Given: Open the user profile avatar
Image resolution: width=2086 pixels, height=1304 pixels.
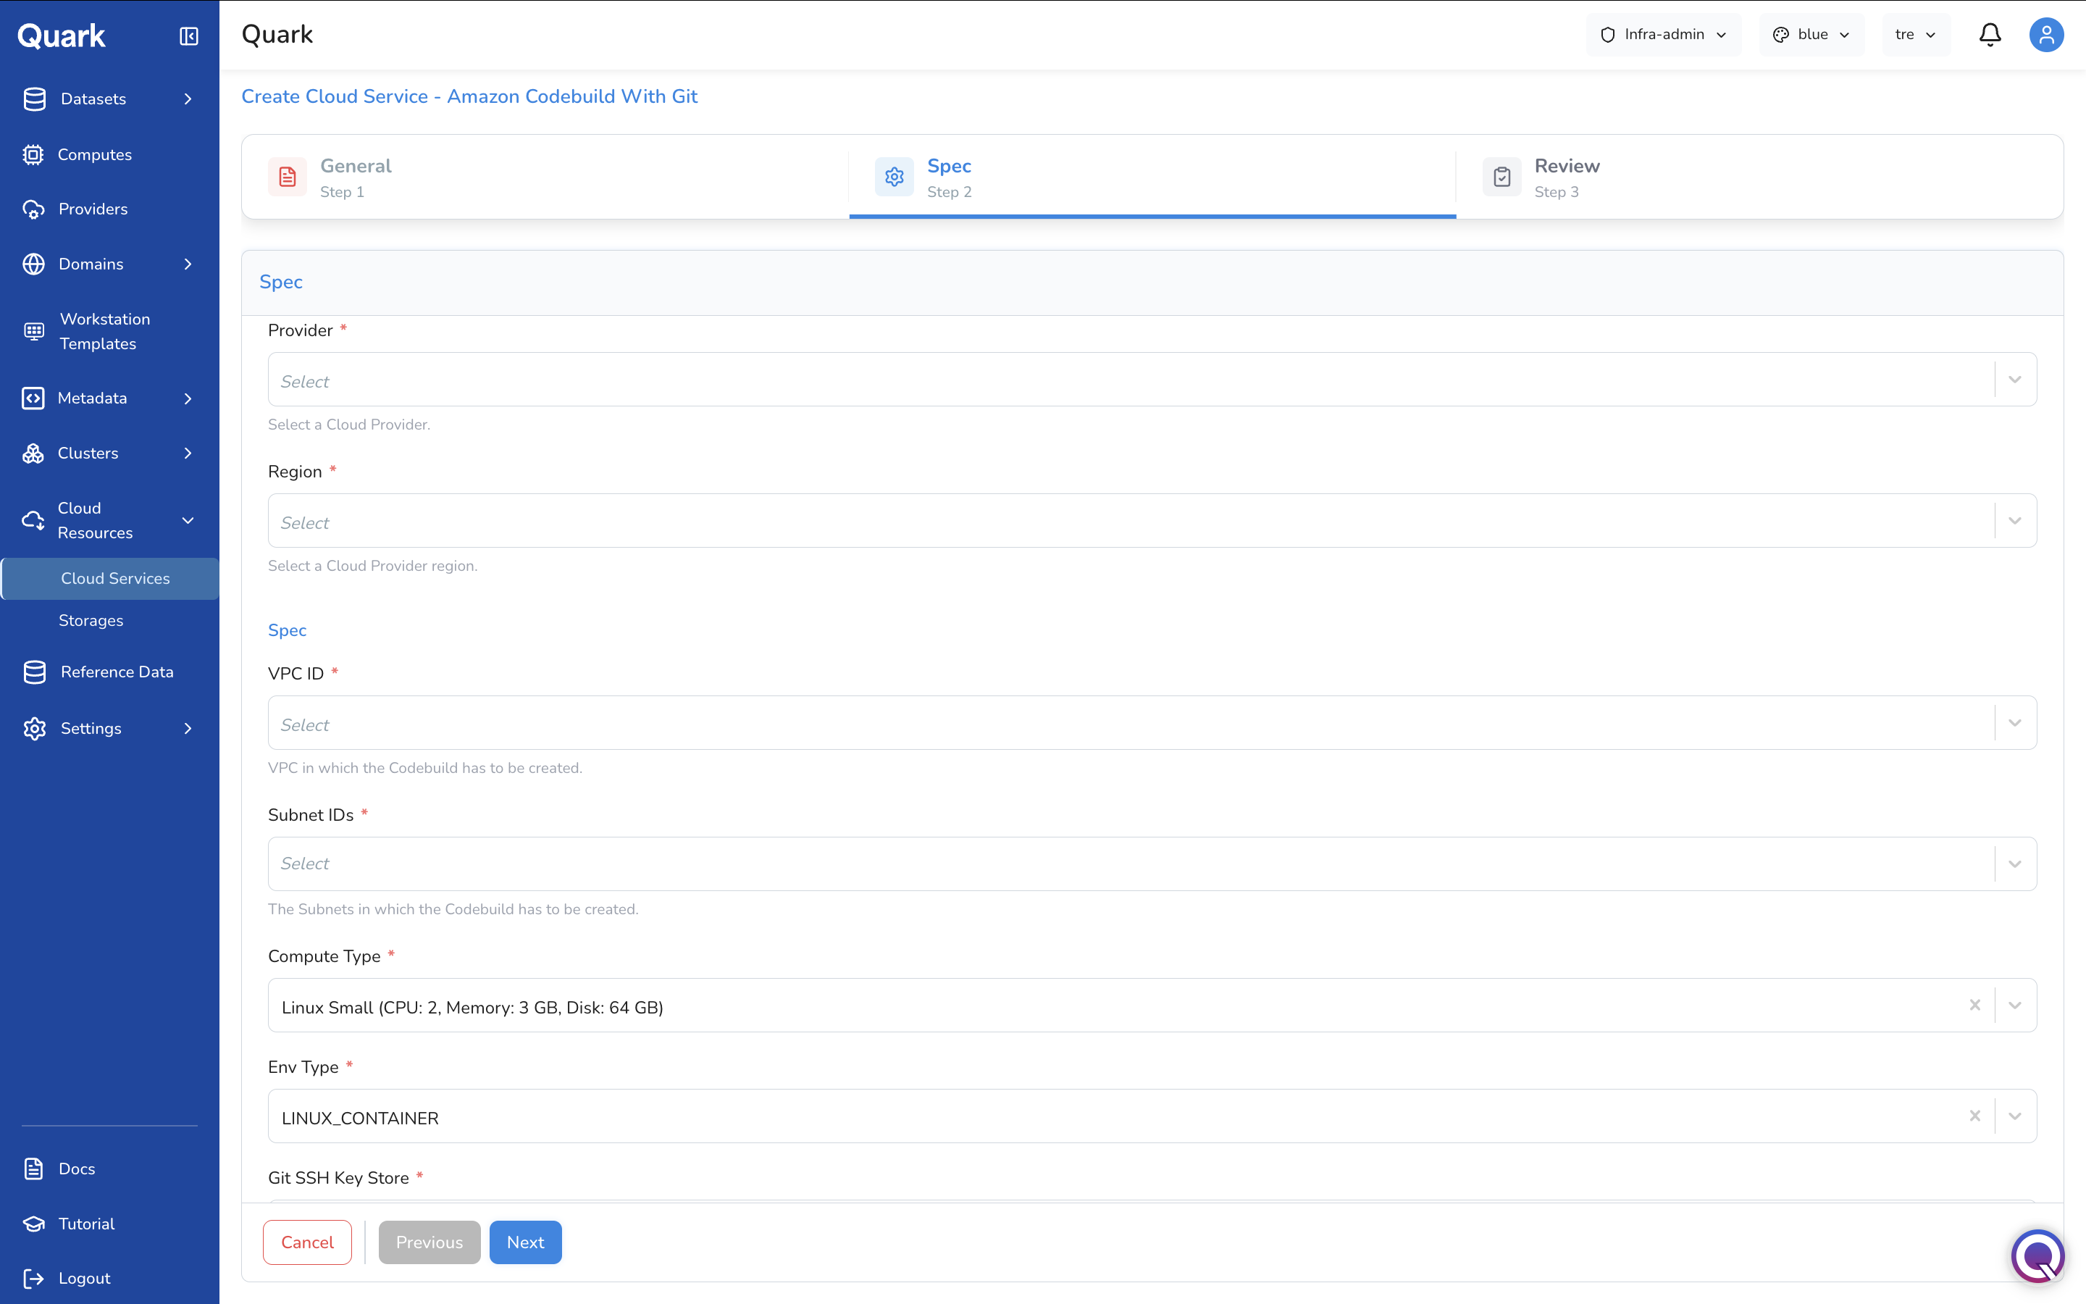Looking at the screenshot, I should [x=2046, y=35].
